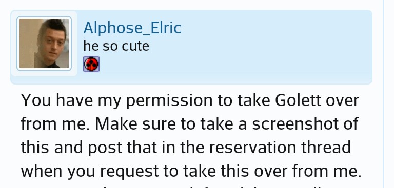
Task: Click the white frame around the avatar
Action: click(x=44, y=44)
